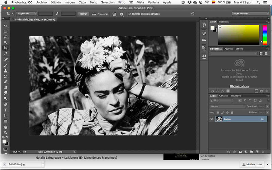Open crop additional settings gear icon
The image size is (272, 170).
pyautogui.click(x=121, y=14)
